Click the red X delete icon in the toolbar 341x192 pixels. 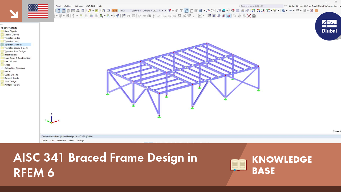pyautogui.click(x=249, y=15)
